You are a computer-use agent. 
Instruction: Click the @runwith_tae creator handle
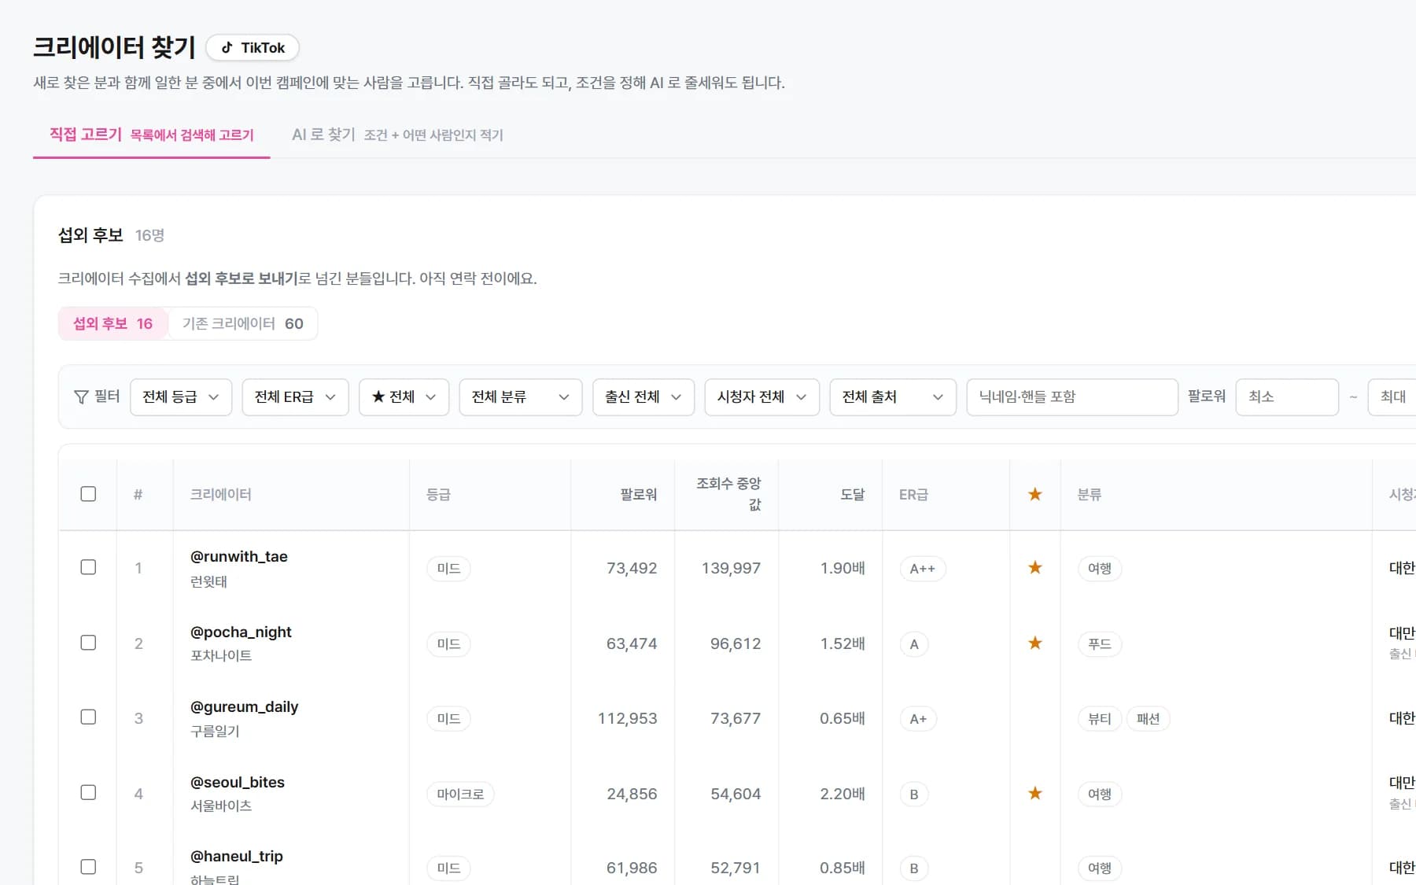(x=239, y=556)
